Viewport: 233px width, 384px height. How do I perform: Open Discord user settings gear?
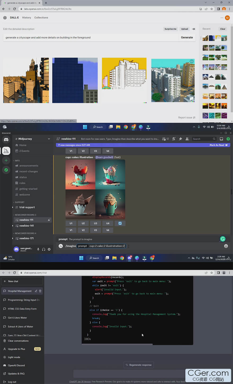click(49, 249)
